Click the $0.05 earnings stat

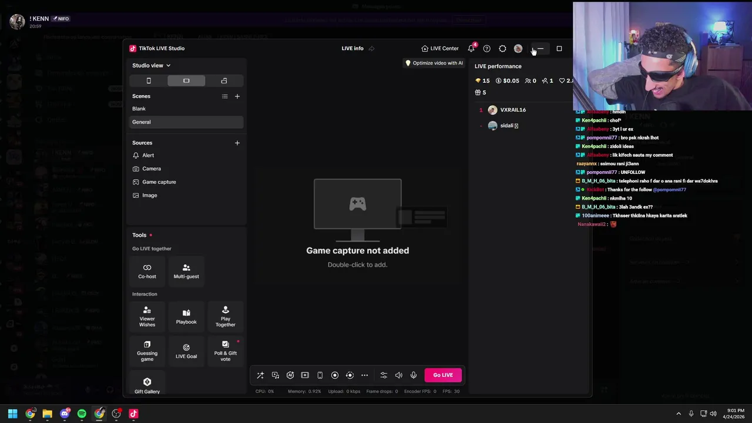pos(507,80)
